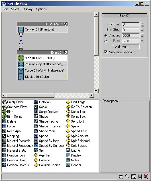Select the Position Object+ icon

[x=4, y=165]
